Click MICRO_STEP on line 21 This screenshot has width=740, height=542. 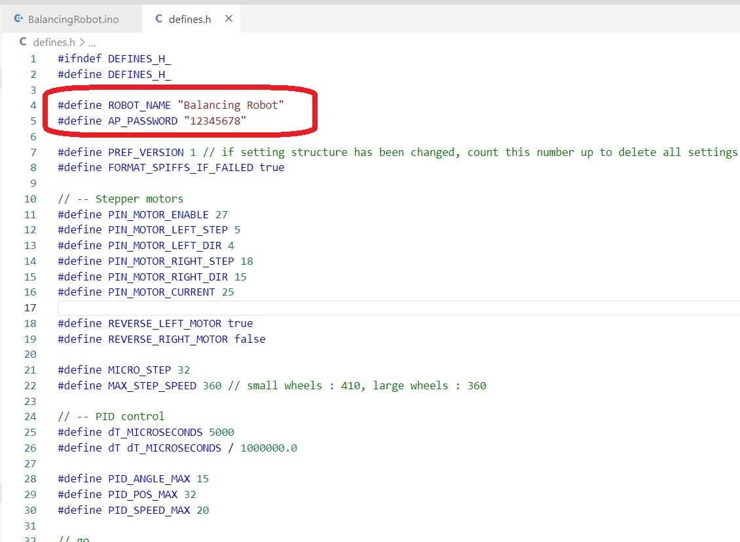(x=139, y=370)
